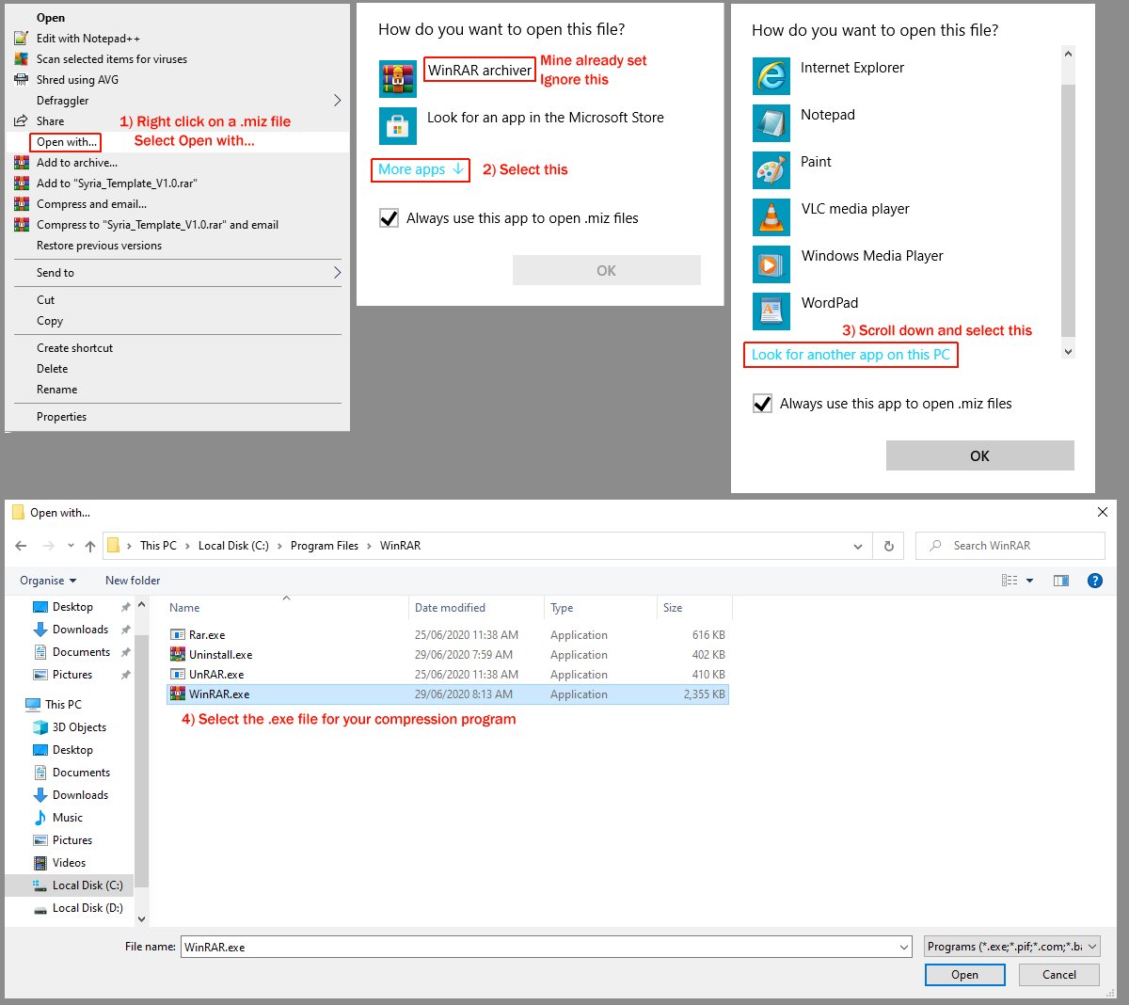
Task: Click the Share icon in context menu
Action: coord(21,121)
